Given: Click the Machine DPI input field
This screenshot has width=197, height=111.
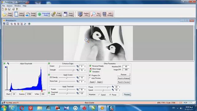Looking at the screenshot, I should click(126, 67).
